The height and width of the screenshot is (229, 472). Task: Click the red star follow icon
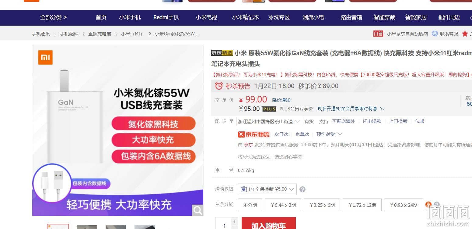[465, 34]
